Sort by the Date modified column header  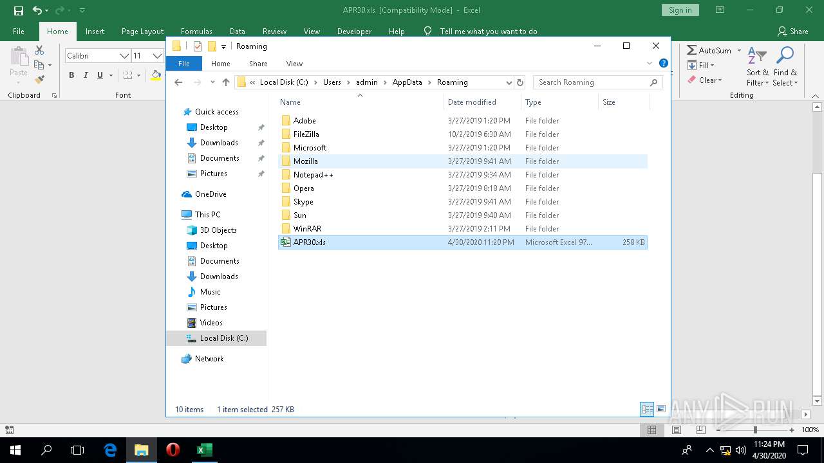[x=482, y=102]
